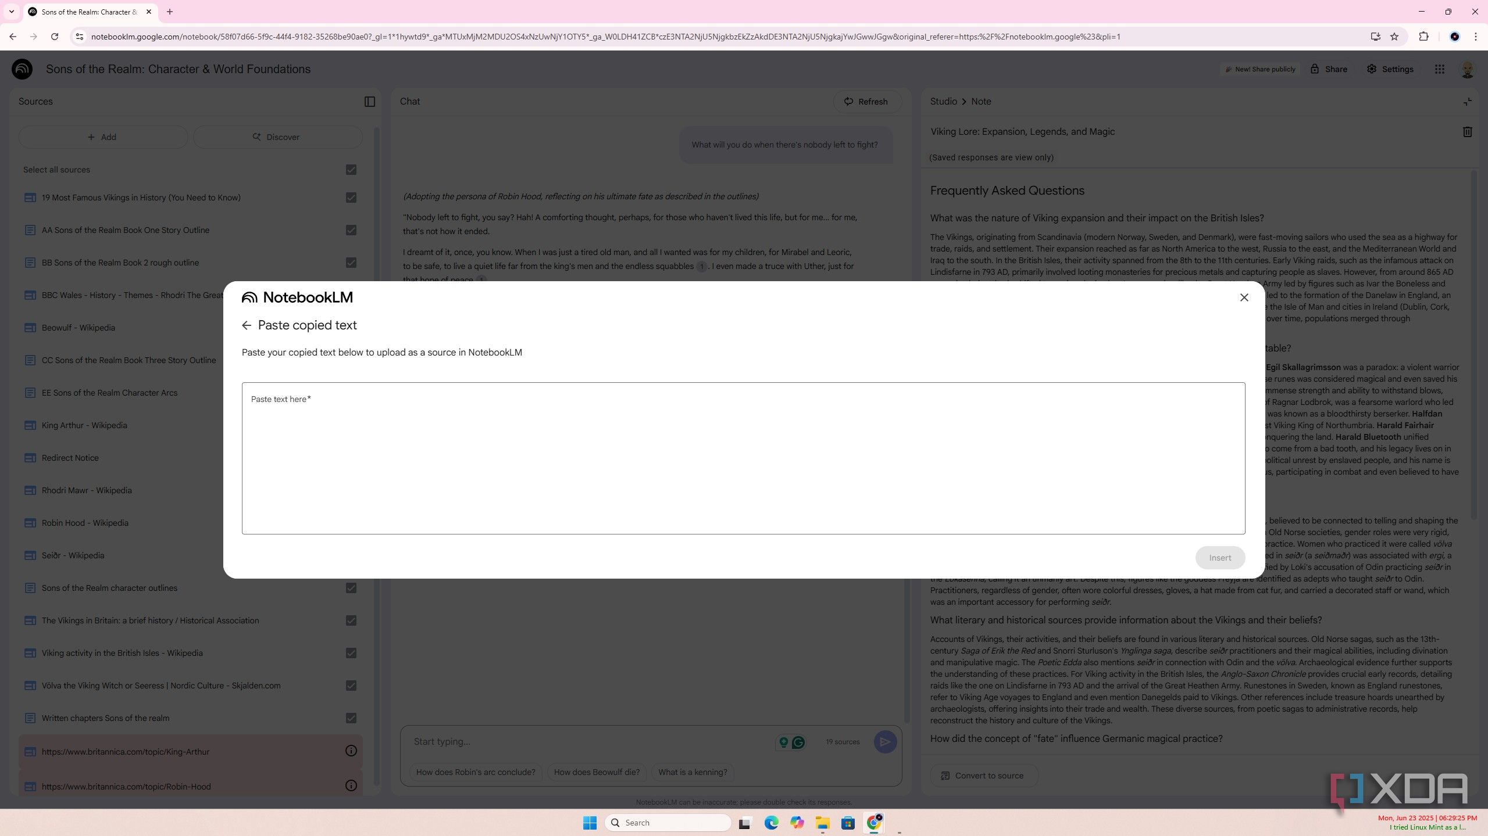
Task: Open Windows Start menu
Action: (590, 823)
